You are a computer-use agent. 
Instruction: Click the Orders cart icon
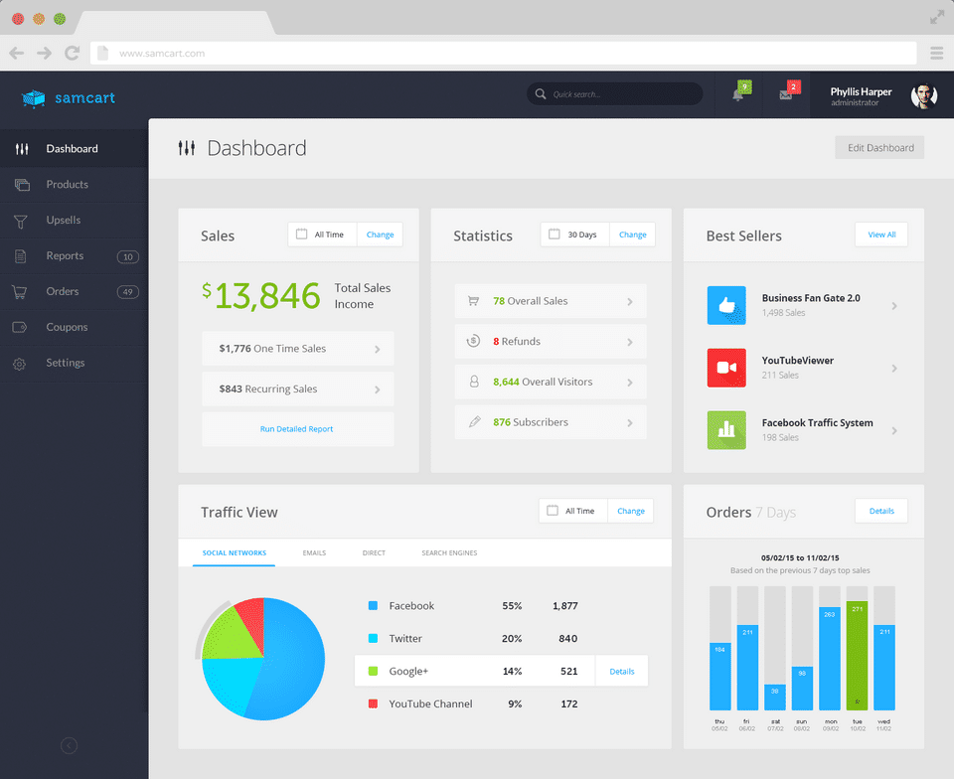coord(20,292)
